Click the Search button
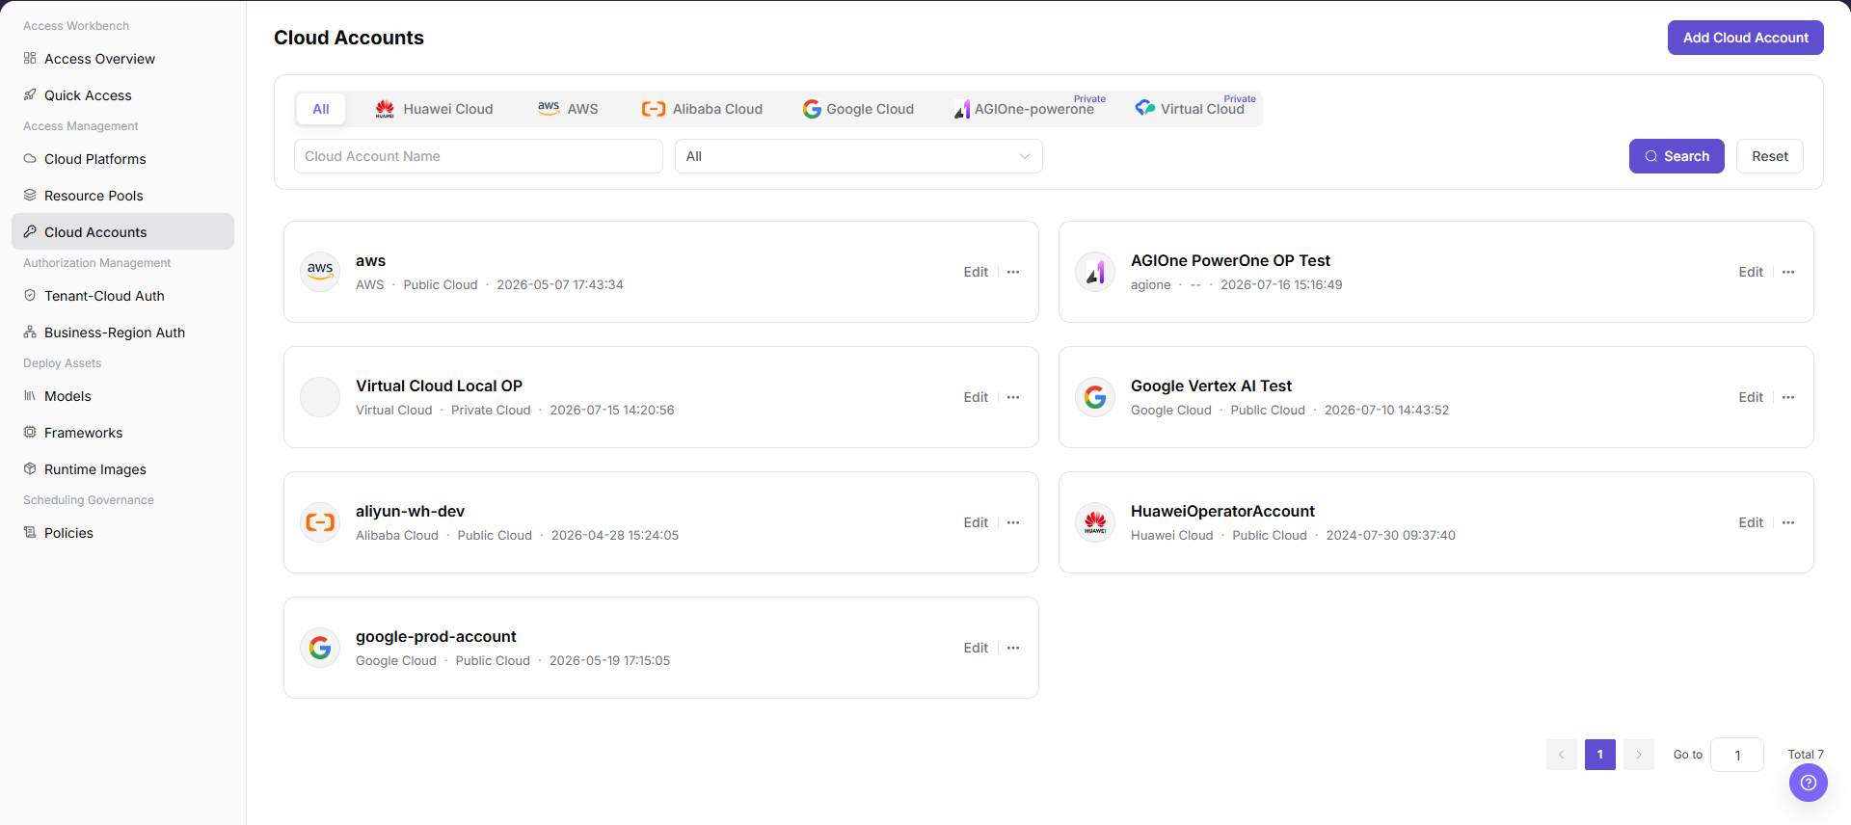 1677,156
